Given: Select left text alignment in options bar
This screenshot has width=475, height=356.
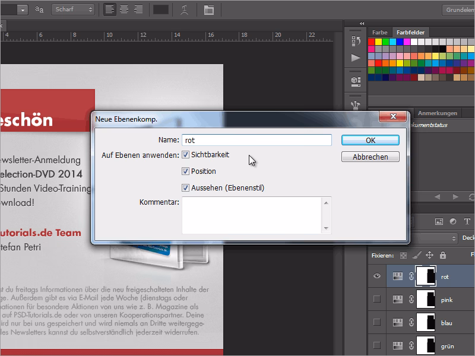Looking at the screenshot, I should pyautogui.click(x=110, y=9).
